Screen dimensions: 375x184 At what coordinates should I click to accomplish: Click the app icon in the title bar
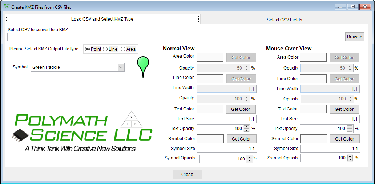coord(7,7)
